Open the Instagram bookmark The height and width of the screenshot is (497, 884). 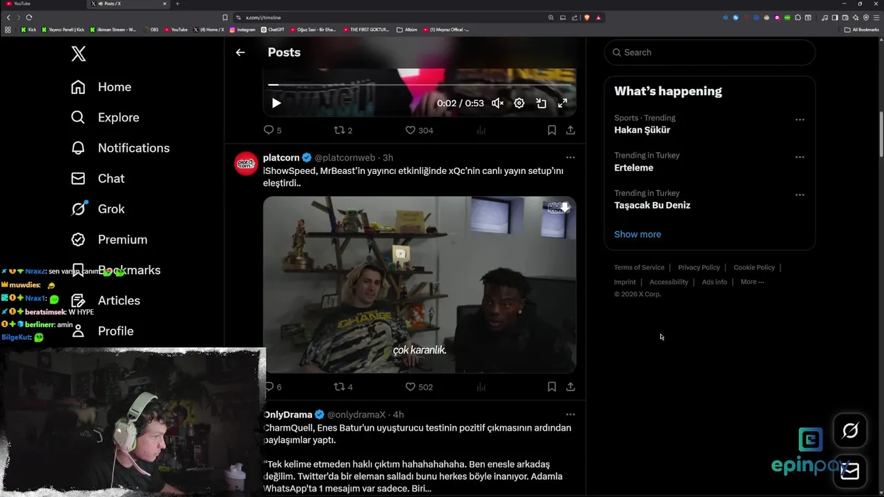(242, 30)
